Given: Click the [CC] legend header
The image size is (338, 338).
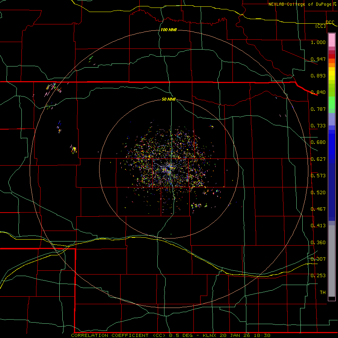Looking at the screenshot, I should [x=321, y=26].
